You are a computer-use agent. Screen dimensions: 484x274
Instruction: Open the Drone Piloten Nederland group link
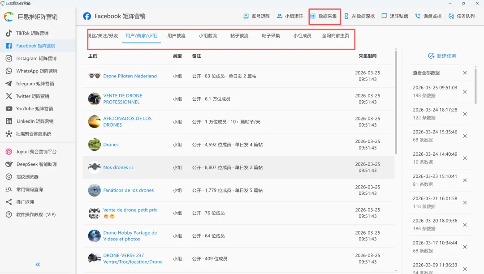pyautogui.click(x=130, y=76)
